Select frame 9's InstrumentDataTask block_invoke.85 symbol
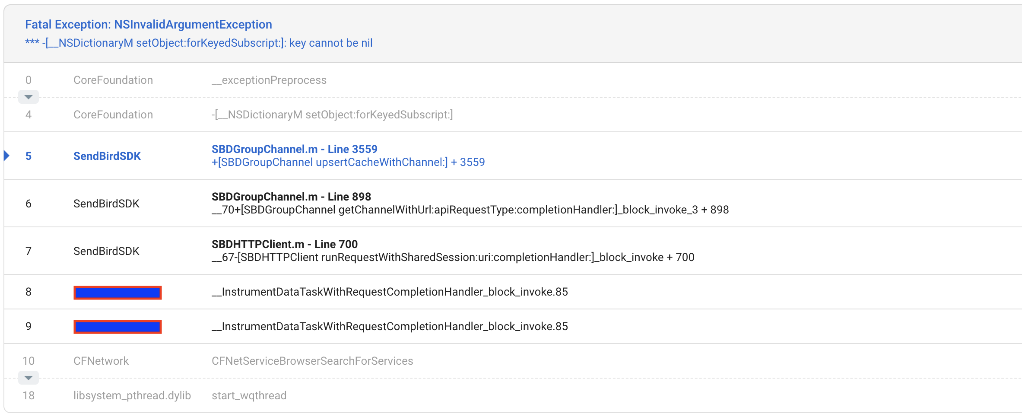The height and width of the screenshot is (414, 1022). tap(389, 327)
